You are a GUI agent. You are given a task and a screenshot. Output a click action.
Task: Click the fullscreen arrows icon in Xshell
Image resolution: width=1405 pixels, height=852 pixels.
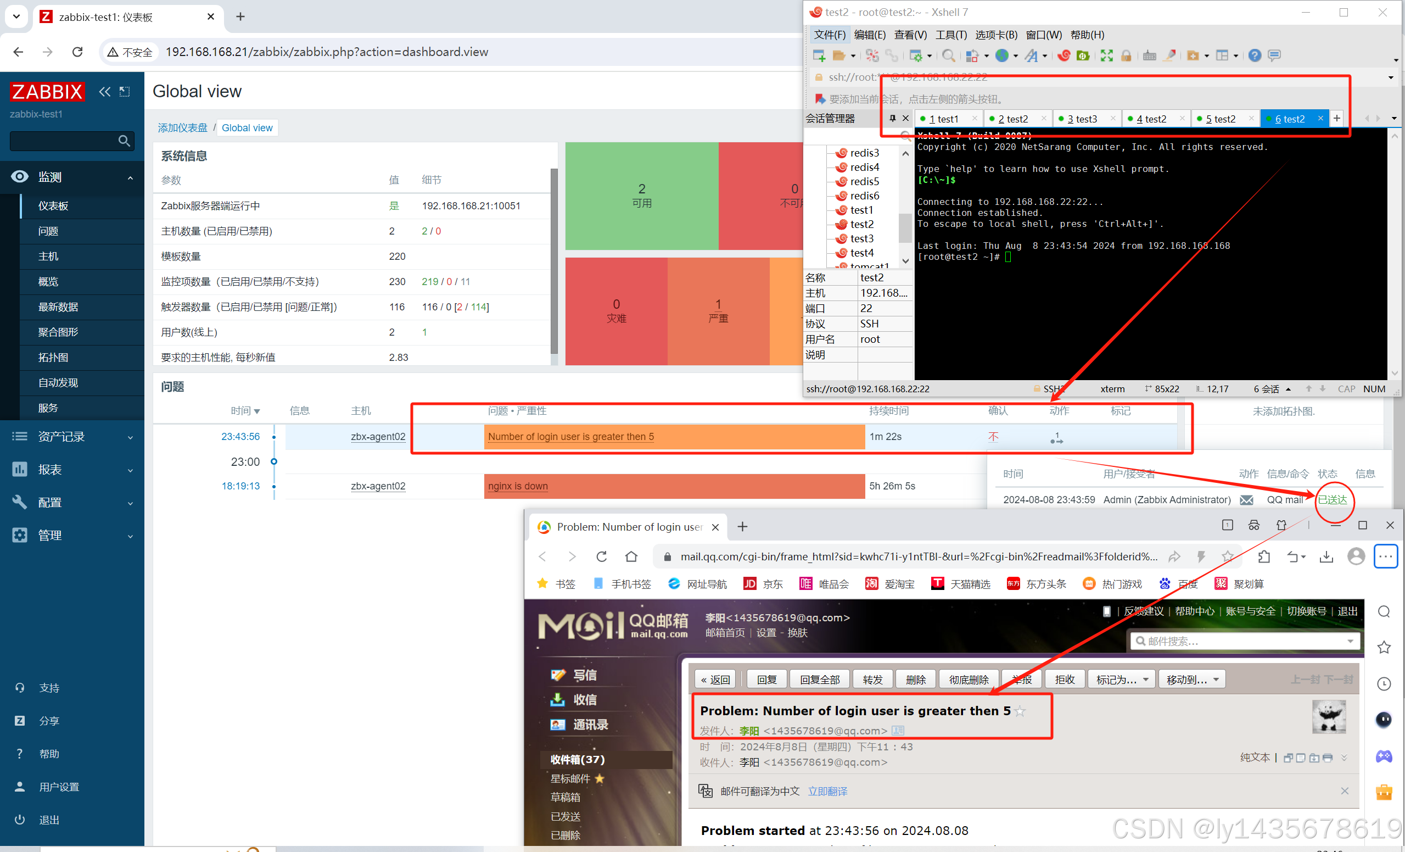click(1107, 55)
